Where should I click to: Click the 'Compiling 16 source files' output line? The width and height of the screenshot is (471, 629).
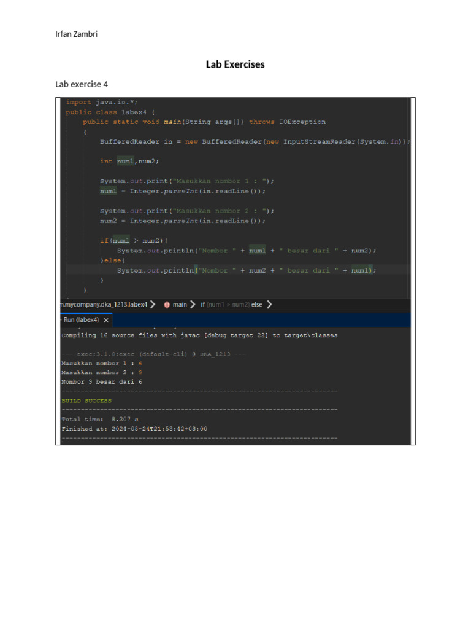199,335
